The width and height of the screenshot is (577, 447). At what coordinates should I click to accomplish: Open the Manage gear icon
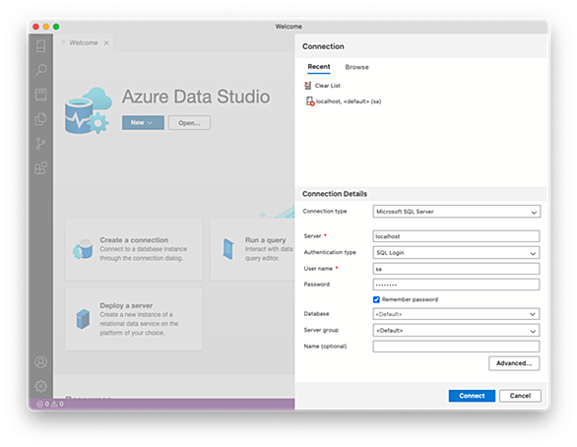(40, 386)
